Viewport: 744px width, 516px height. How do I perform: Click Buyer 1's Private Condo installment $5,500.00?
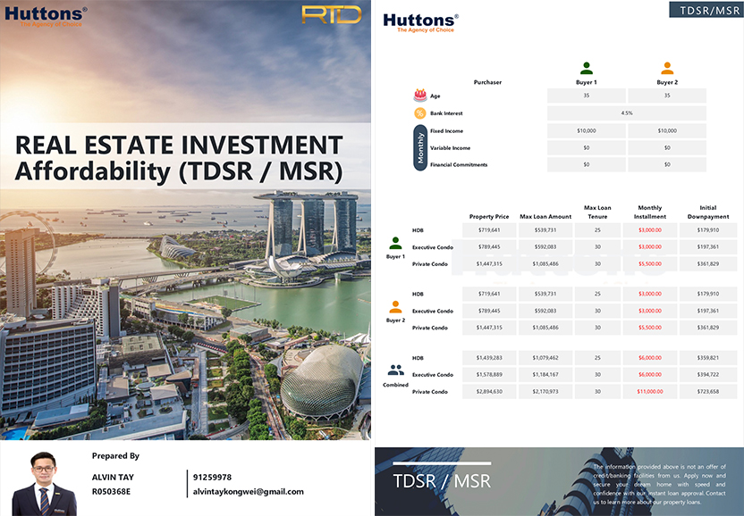tap(650, 264)
